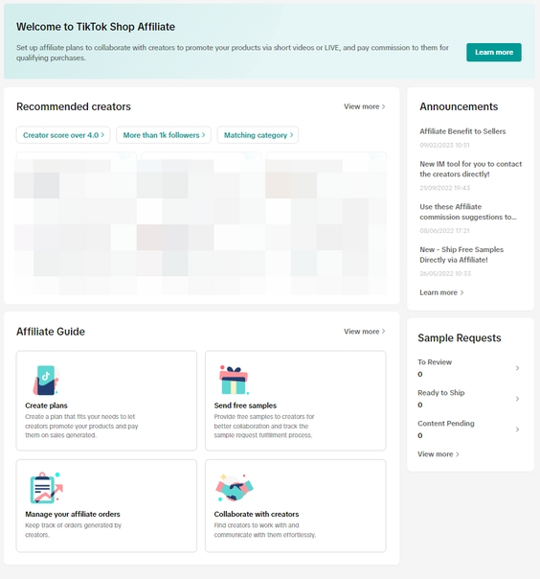Open the New IM tool announcement
Viewport: 540px width, 579px height.
click(471, 169)
